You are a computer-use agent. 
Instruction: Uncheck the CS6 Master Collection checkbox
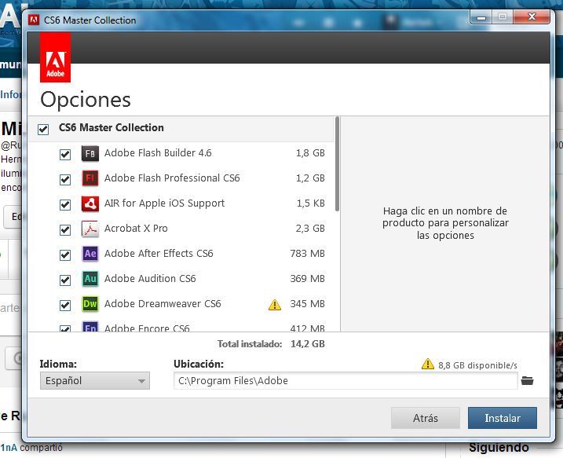click(43, 129)
